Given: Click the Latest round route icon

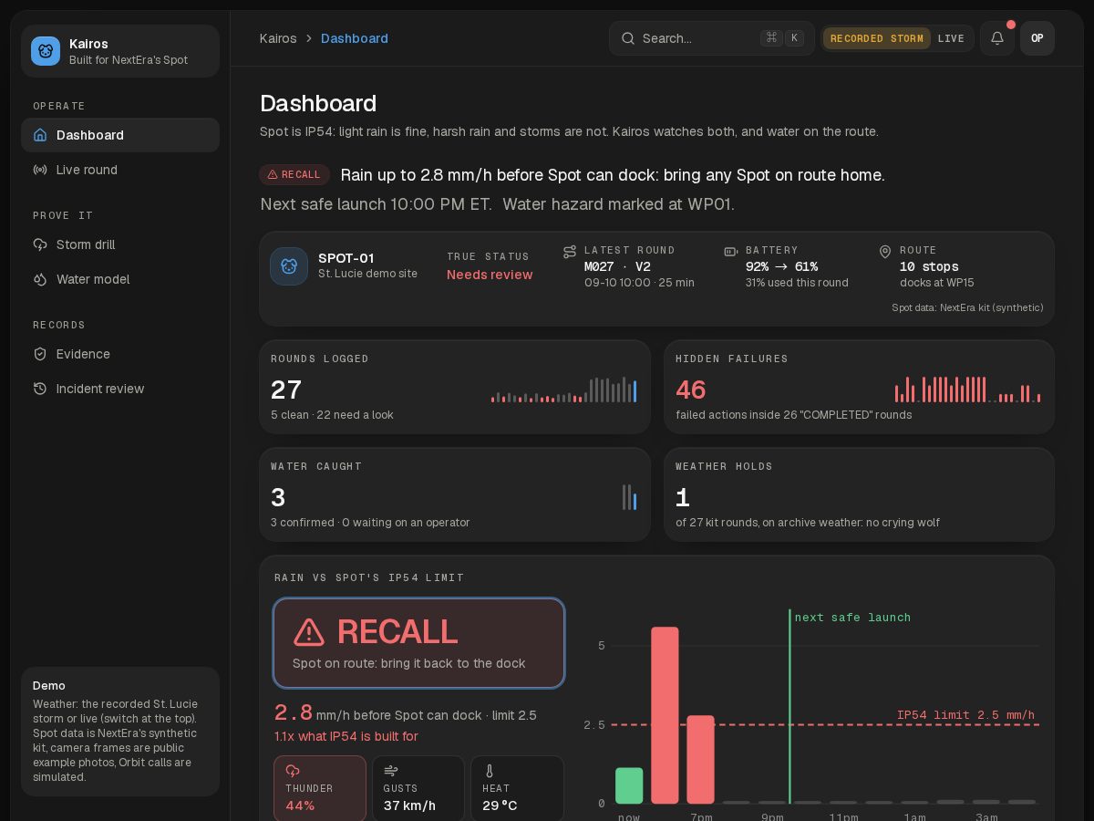Looking at the screenshot, I should pos(570,251).
